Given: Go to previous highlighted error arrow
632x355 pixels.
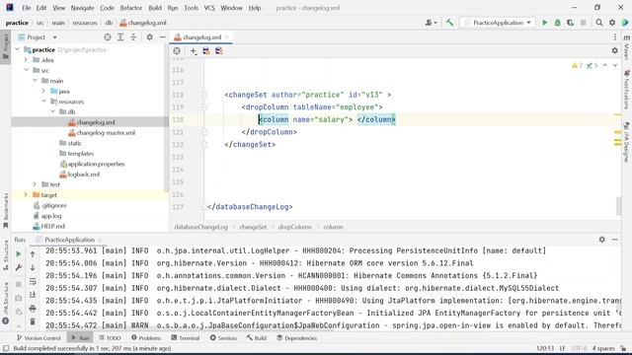Looking at the screenshot, I should tap(605, 65).
